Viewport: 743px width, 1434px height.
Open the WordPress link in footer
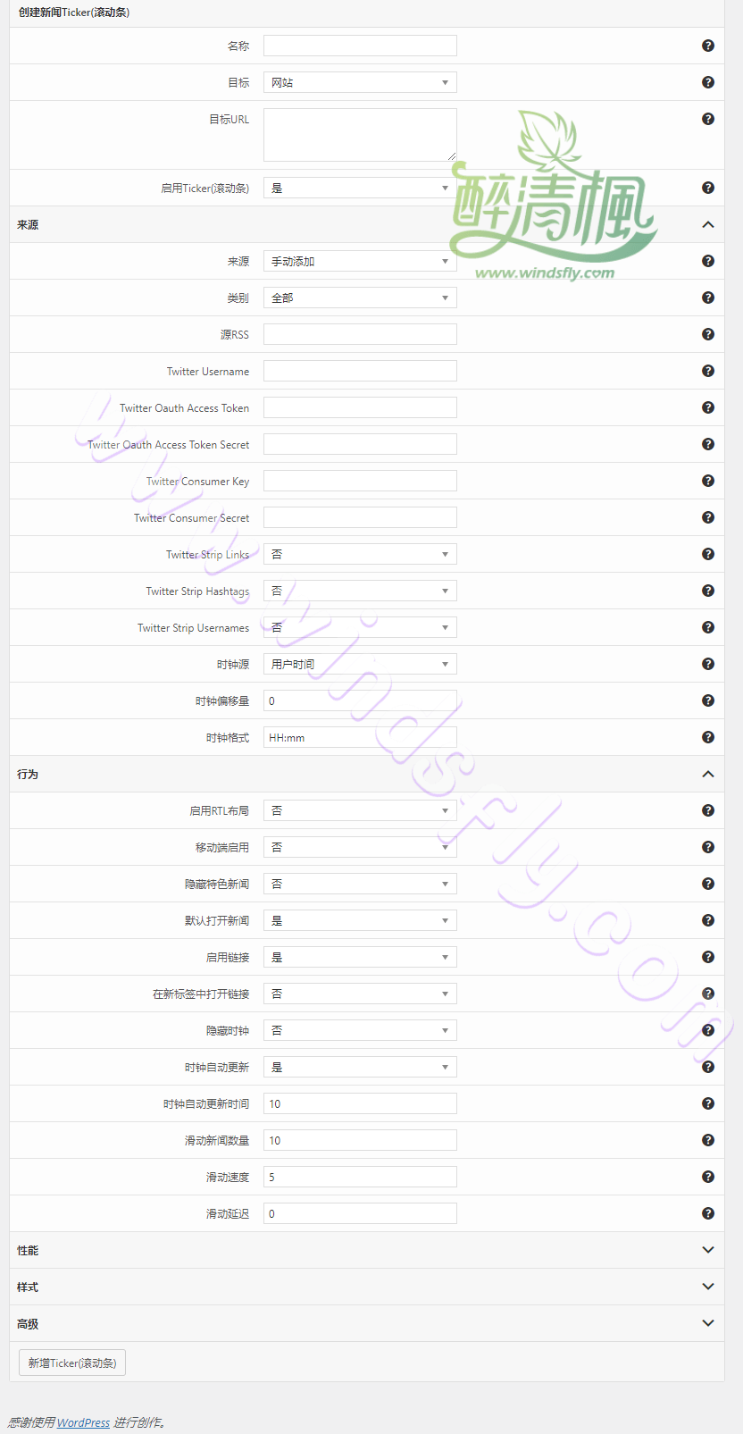pos(83,1422)
